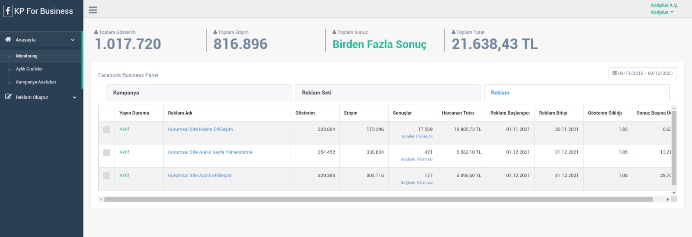Expand the Reklam Oluştur menu chevron
The width and height of the screenshot is (692, 237).
click(x=74, y=97)
